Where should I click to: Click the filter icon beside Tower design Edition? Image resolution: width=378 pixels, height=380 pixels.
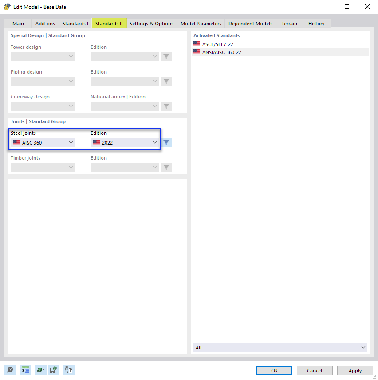(x=166, y=56)
